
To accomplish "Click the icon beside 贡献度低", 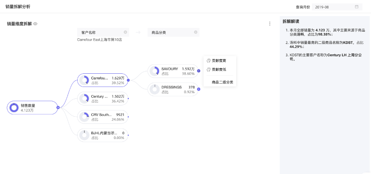I will coord(208,70).
